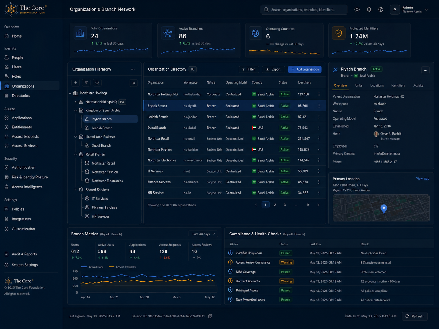Viewport: 439px width, 329px height.
Task: Switch to the Locations tab
Action: (377, 85)
